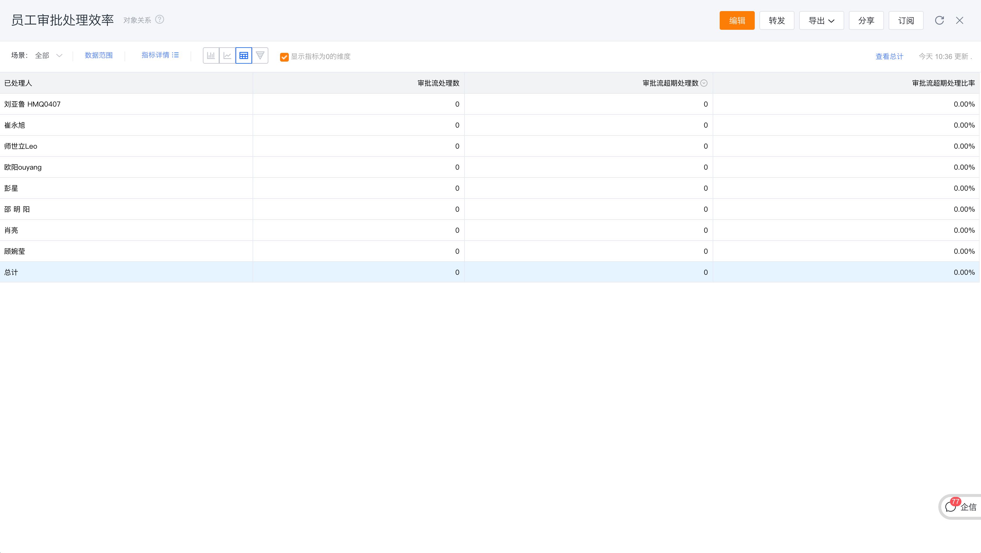
Task: Select row 彭星
Action: click(489, 188)
